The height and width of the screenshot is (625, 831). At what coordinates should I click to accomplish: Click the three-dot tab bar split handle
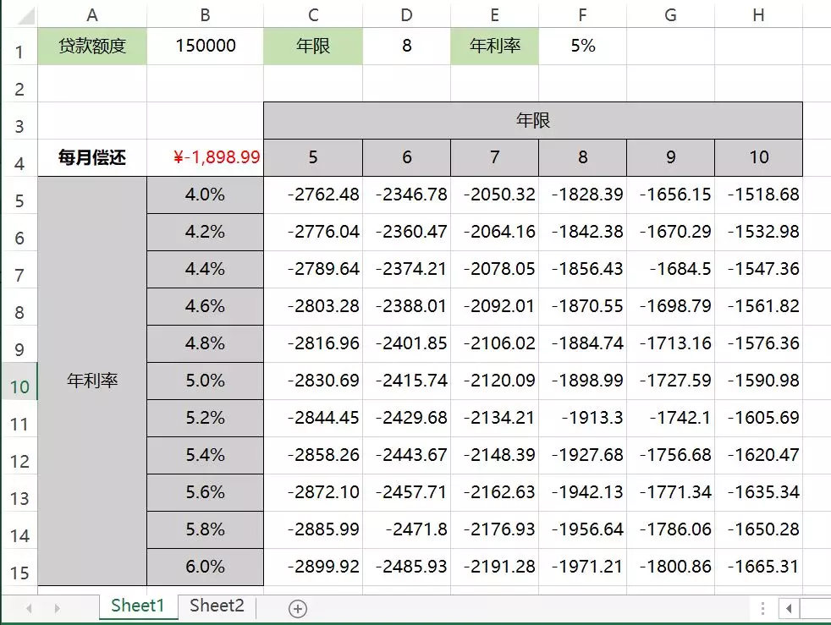pos(762,609)
